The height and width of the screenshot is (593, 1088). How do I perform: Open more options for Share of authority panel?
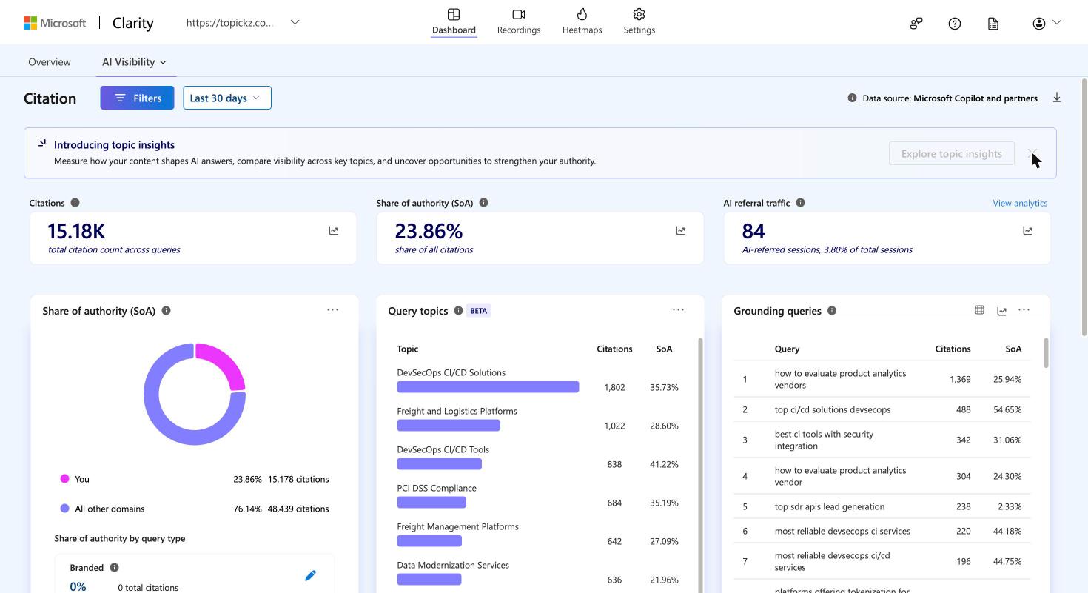(332, 310)
